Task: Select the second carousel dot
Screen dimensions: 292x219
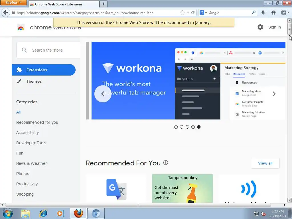Action: (x=182, y=127)
